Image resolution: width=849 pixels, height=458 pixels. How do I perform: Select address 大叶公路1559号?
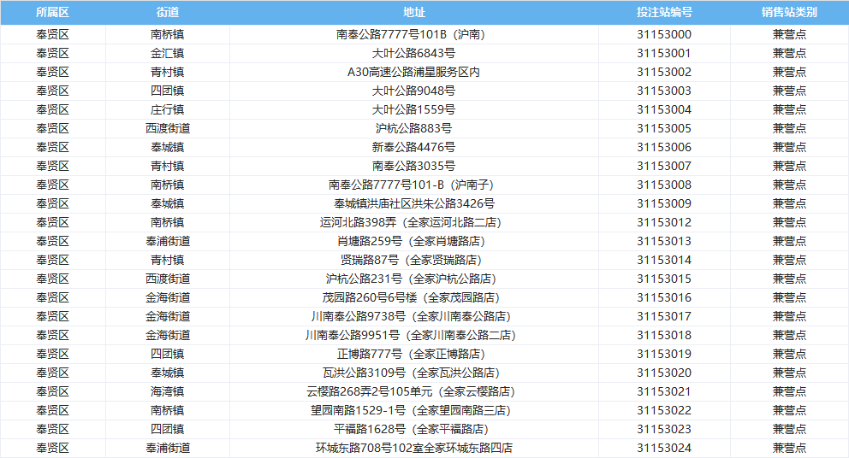[413, 109]
